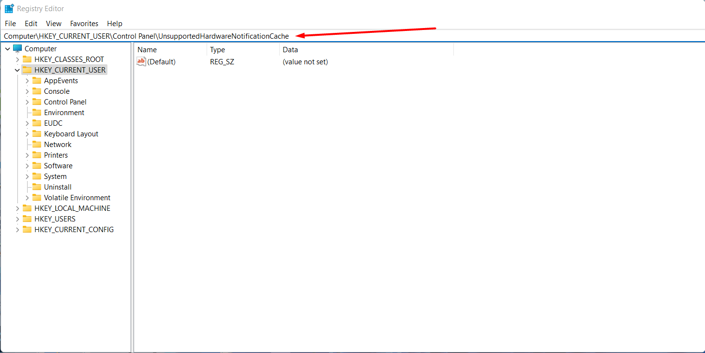Open the Favorites menu
Image resolution: width=705 pixels, height=353 pixels.
[84, 23]
